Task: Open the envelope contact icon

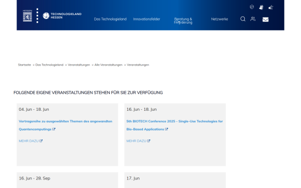Action: coord(265,20)
